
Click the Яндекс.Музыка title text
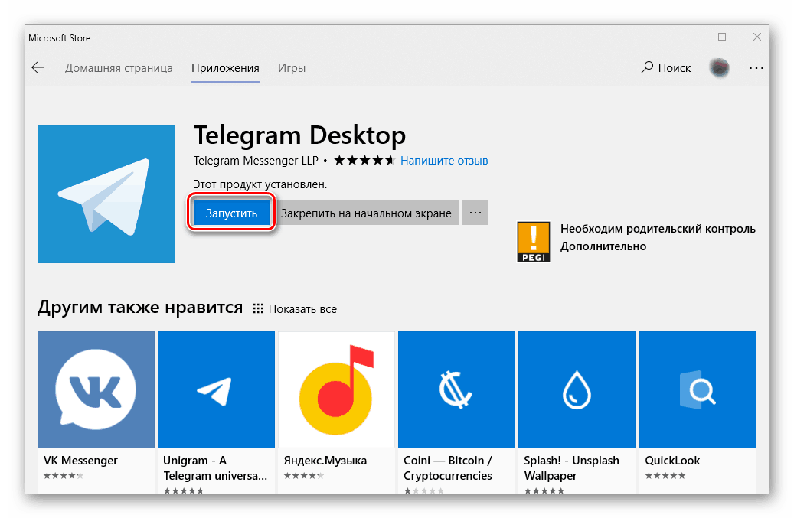[x=325, y=461]
